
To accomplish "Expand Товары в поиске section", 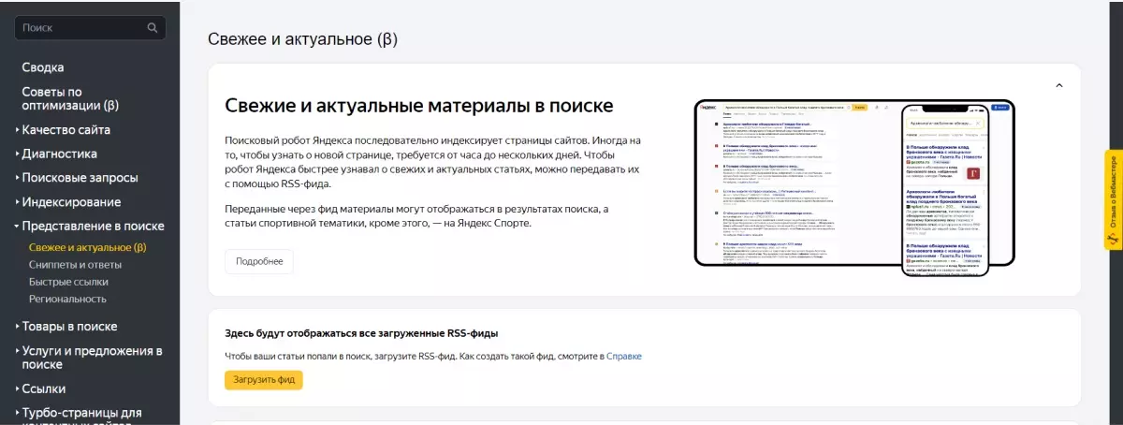I will (69, 326).
